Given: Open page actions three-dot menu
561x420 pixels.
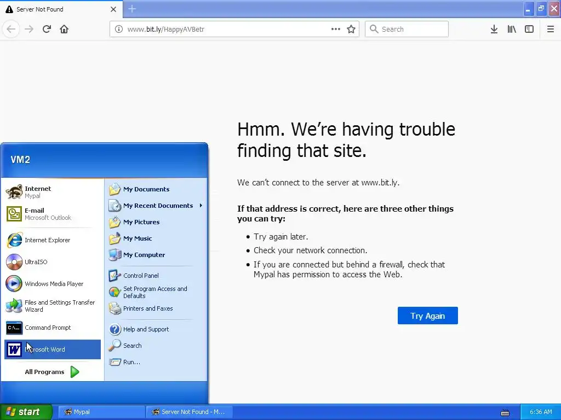Looking at the screenshot, I should point(336,29).
